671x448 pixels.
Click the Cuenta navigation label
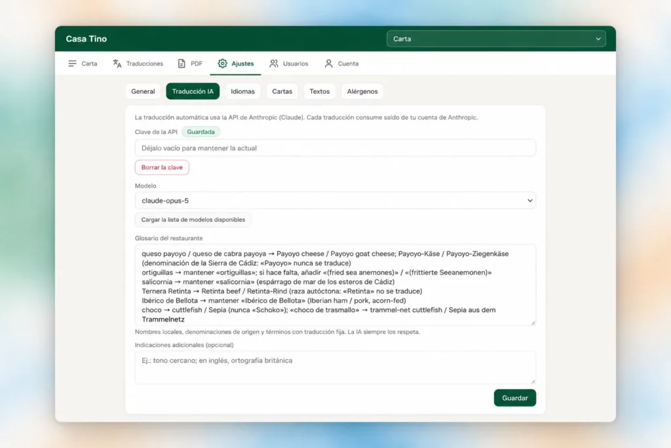pyautogui.click(x=349, y=64)
